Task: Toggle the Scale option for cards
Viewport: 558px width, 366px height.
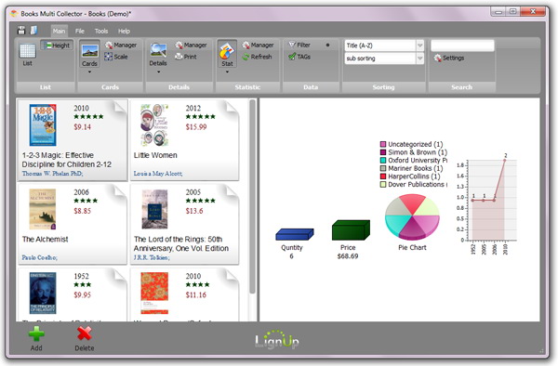Action: (116, 57)
